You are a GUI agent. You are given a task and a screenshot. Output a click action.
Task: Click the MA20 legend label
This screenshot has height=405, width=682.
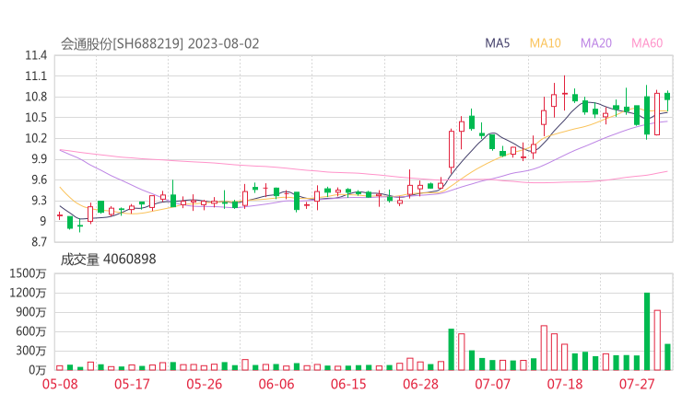coord(596,43)
